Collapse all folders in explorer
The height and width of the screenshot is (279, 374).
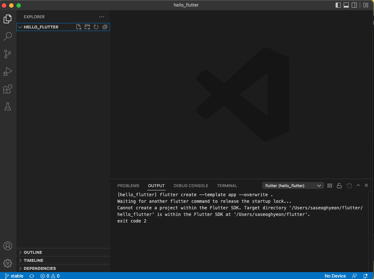click(x=105, y=27)
